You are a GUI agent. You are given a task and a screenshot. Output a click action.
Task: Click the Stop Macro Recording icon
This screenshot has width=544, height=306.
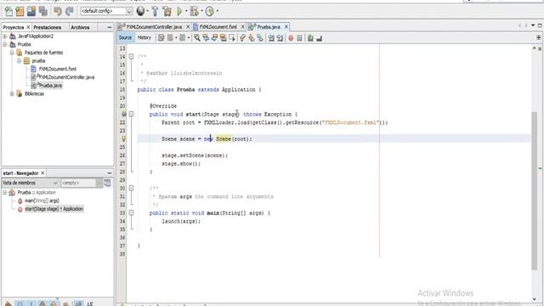point(299,37)
